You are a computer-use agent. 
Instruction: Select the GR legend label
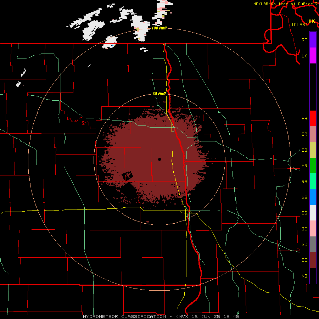pyautogui.click(x=304, y=134)
